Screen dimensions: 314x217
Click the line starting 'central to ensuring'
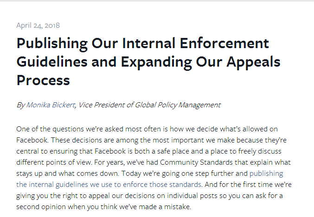[149, 151]
